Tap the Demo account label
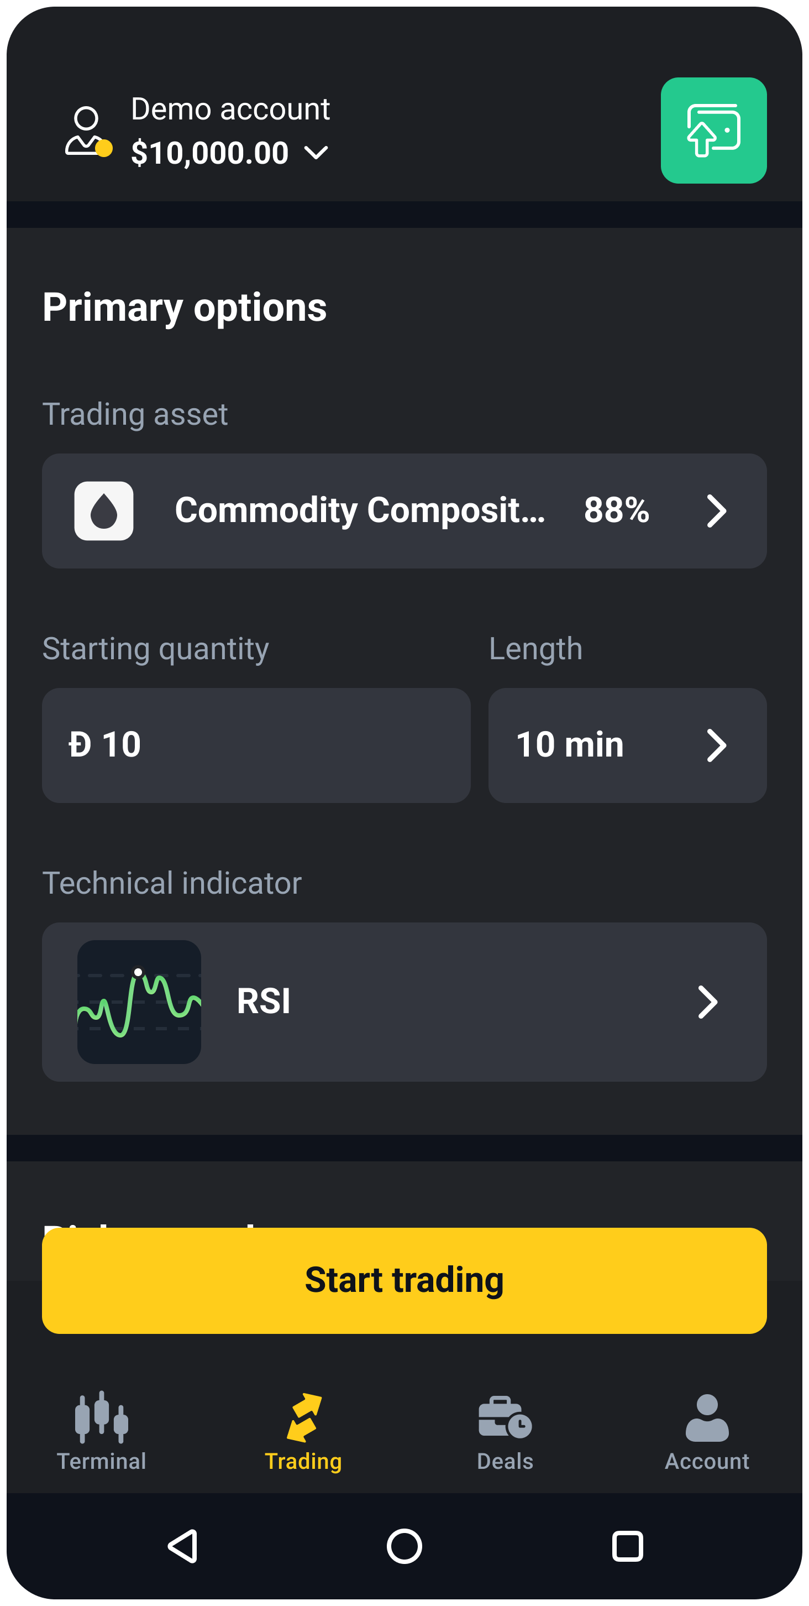The height and width of the screenshot is (1606, 809). tap(230, 109)
